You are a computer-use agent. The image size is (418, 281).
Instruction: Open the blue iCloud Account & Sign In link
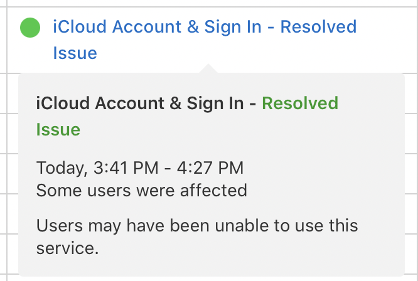205,40
